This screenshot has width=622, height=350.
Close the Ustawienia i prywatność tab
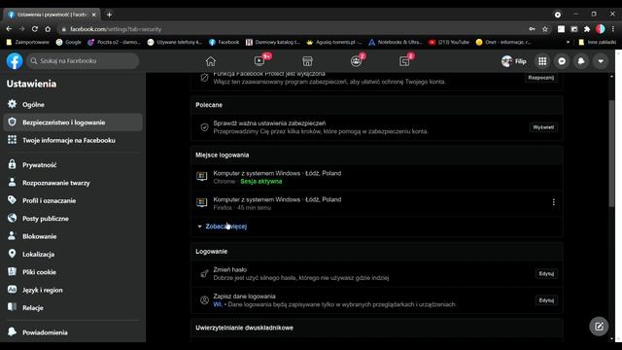tap(94, 15)
